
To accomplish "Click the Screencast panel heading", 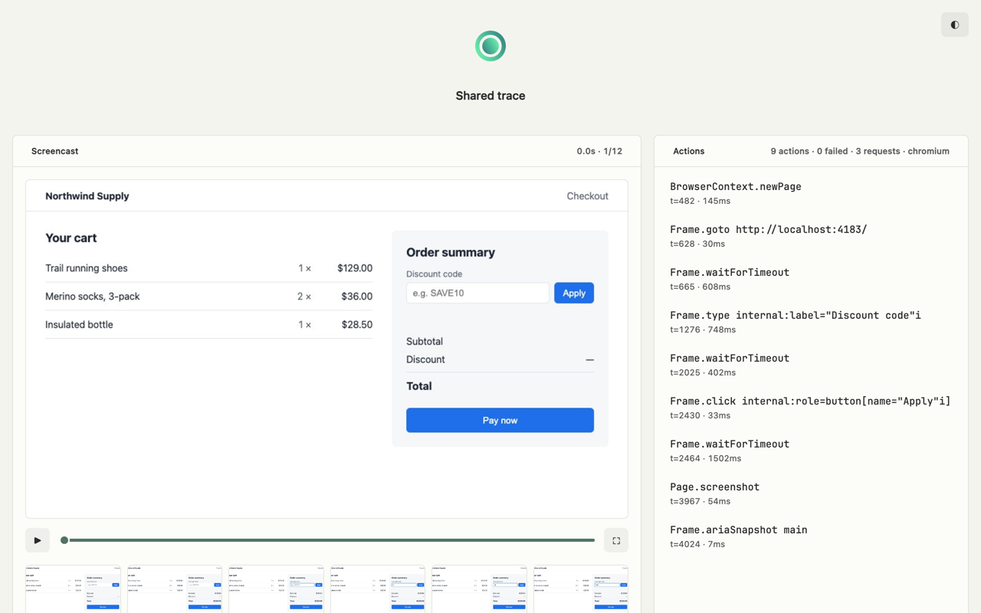I will click(x=54, y=151).
